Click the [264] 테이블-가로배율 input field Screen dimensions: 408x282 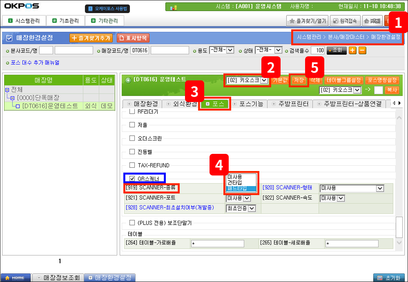(217, 244)
